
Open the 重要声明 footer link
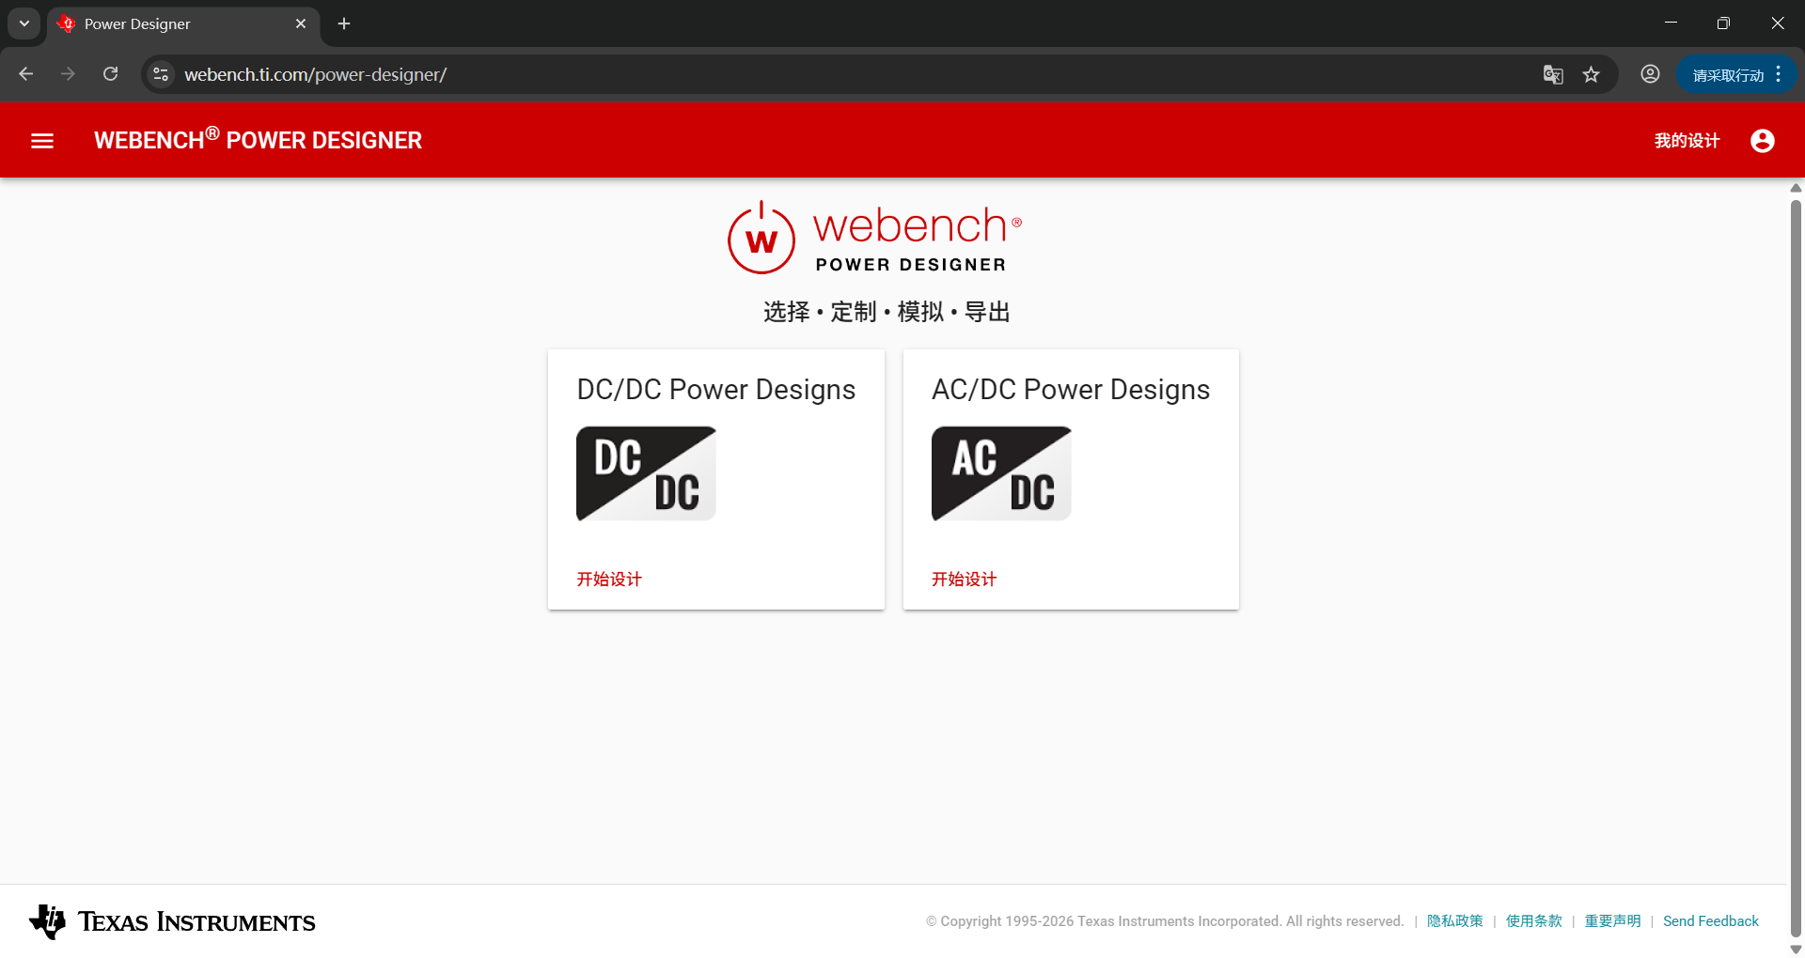click(1612, 921)
